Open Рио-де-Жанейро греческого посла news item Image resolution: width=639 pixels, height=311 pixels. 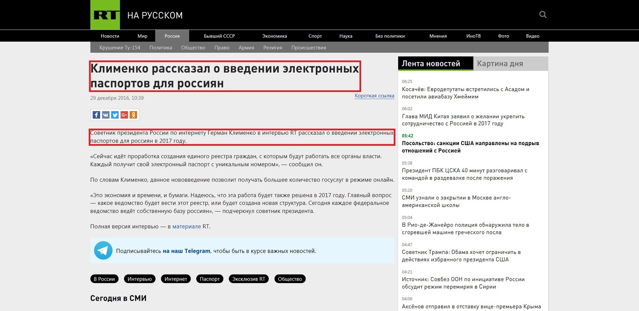tap(465, 228)
